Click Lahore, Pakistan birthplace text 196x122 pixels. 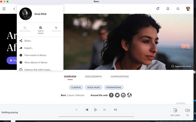point(76,95)
